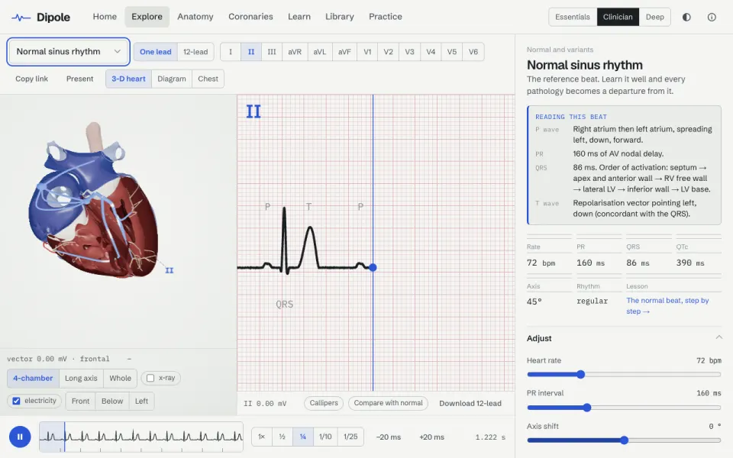The width and height of the screenshot is (733, 458).
Task: Step forward with +20 ms
Action: tap(431, 437)
